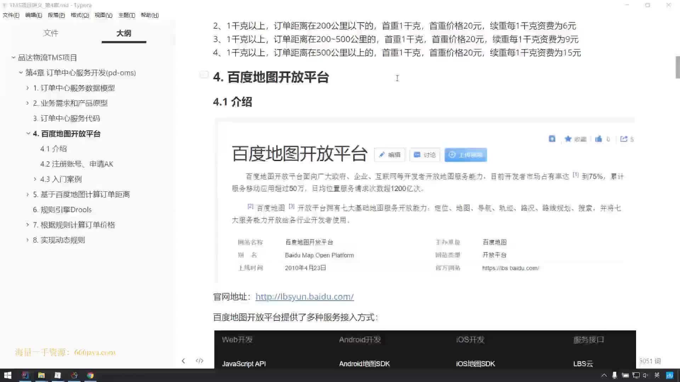680x382 pixels.
Task: Collapse the 品达物流TMS项目 outline root
Action: point(13,57)
